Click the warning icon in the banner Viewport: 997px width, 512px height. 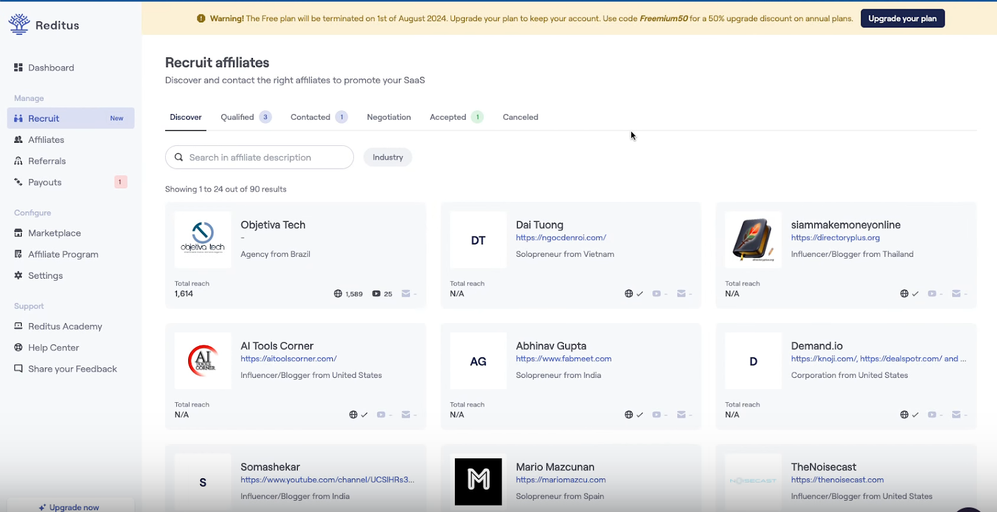(201, 18)
